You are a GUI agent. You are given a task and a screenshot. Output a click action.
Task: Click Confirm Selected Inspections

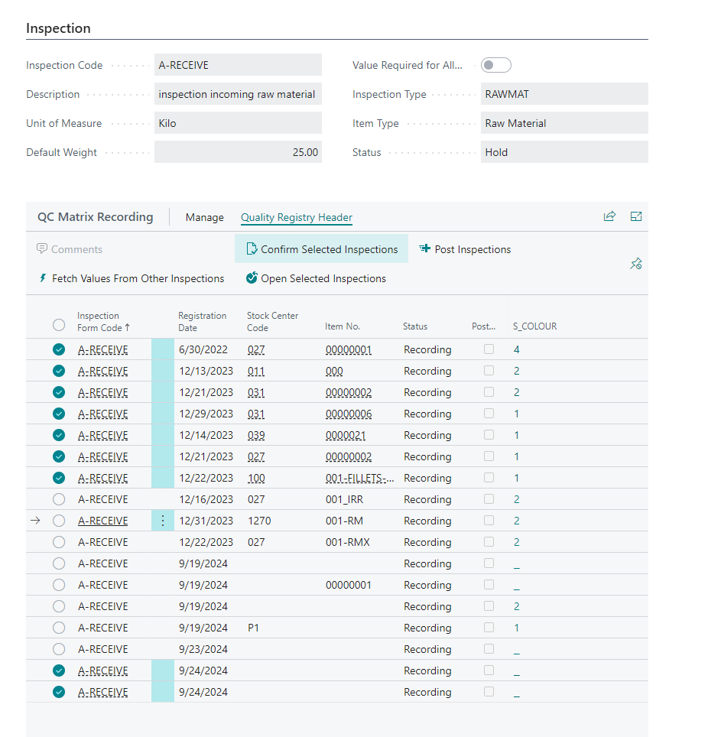click(x=322, y=249)
